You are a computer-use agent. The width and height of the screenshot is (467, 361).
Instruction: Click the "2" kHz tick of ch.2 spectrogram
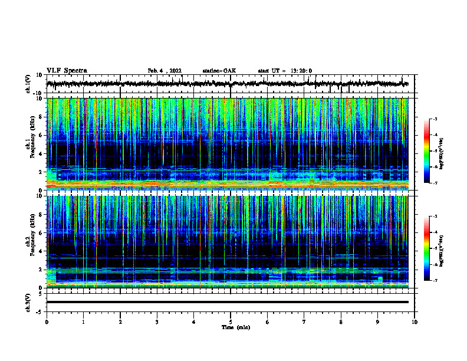[x=41, y=270]
